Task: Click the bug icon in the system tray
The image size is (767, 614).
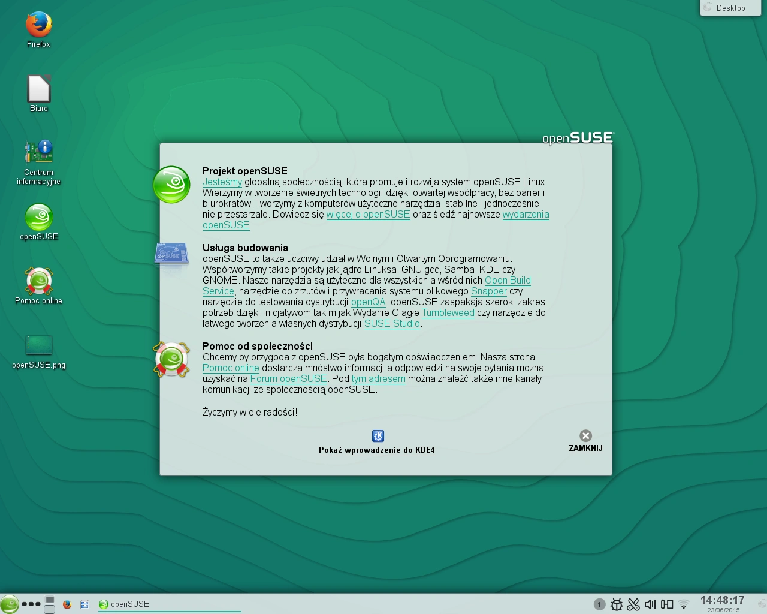Action: (x=617, y=604)
